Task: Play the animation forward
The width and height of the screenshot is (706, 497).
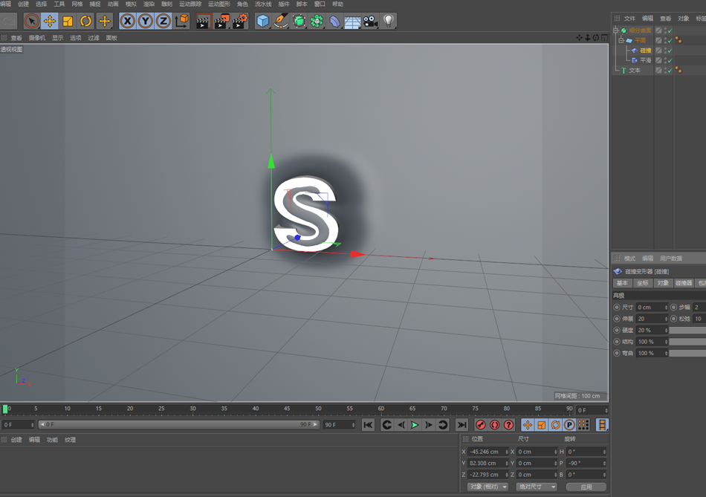Action: pos(415,425)
